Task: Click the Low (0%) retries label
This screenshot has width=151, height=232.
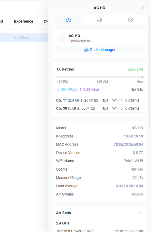Action: (135, 69)
